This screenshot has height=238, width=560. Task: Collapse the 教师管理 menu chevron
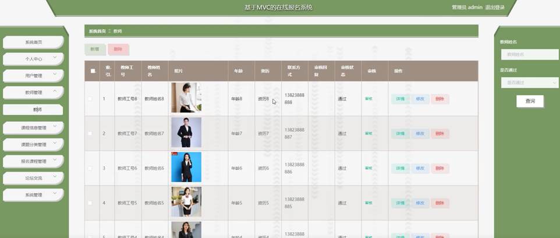tap(55, 91)
